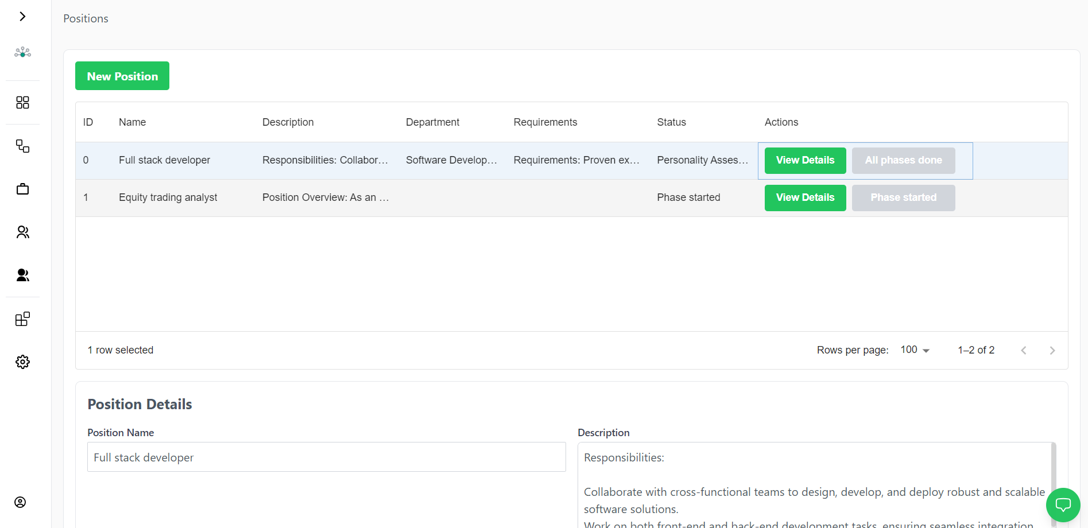
Task: Select the Equity trading analyst name cell
Action: click(x=168, y=197)
